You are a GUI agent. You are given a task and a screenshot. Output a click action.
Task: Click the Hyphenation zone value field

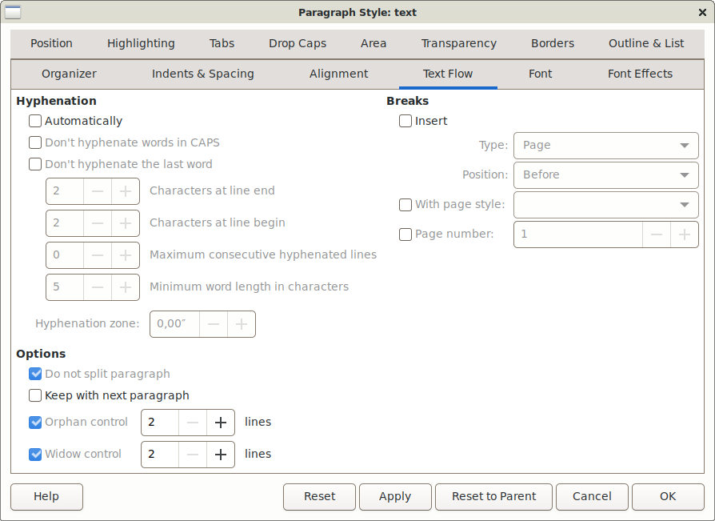point(174,324)
